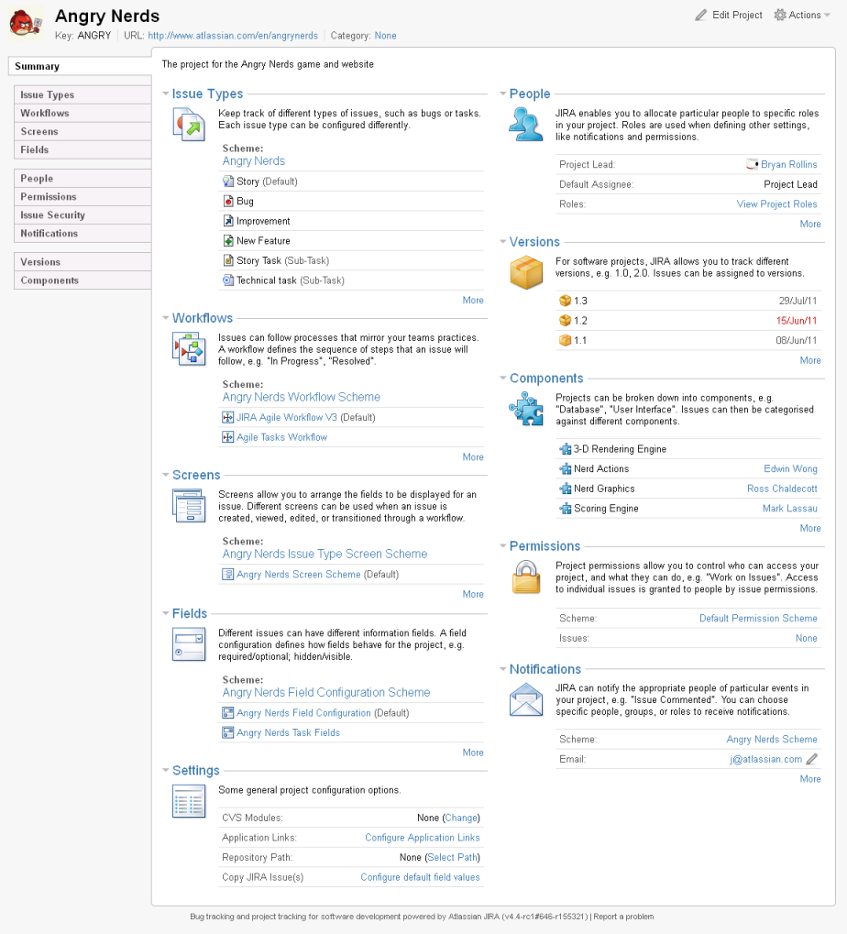This screenshot has height=934, width=847.
Task: Click the large Fields section icon
Action: click(189, 644)
